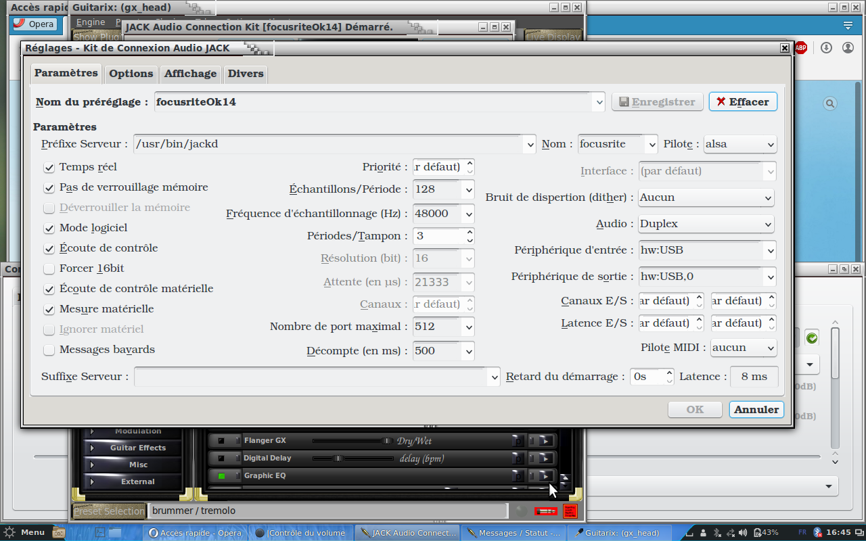Click the battery 43% tray indicator
The height and width of the screenshot is (541, 866).
766,533
